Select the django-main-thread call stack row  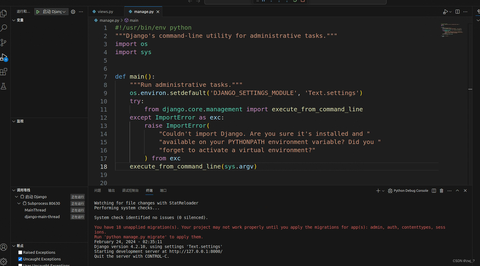click(x=50, y=217)
